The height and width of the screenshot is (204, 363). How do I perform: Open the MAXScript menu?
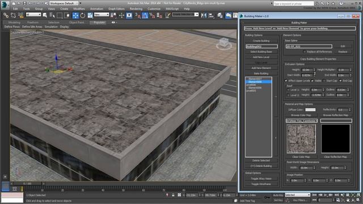point(172,9)
